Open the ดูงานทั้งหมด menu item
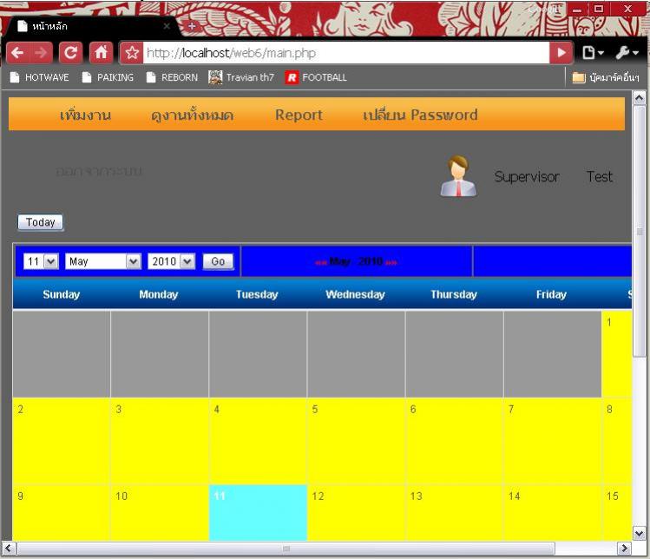650x559 pixels. click(193, 115)
